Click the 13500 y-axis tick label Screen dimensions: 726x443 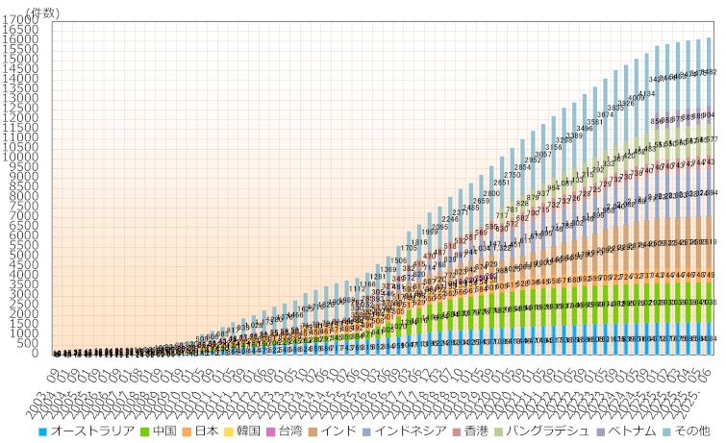pyautogui.click(x=20, y=88)
